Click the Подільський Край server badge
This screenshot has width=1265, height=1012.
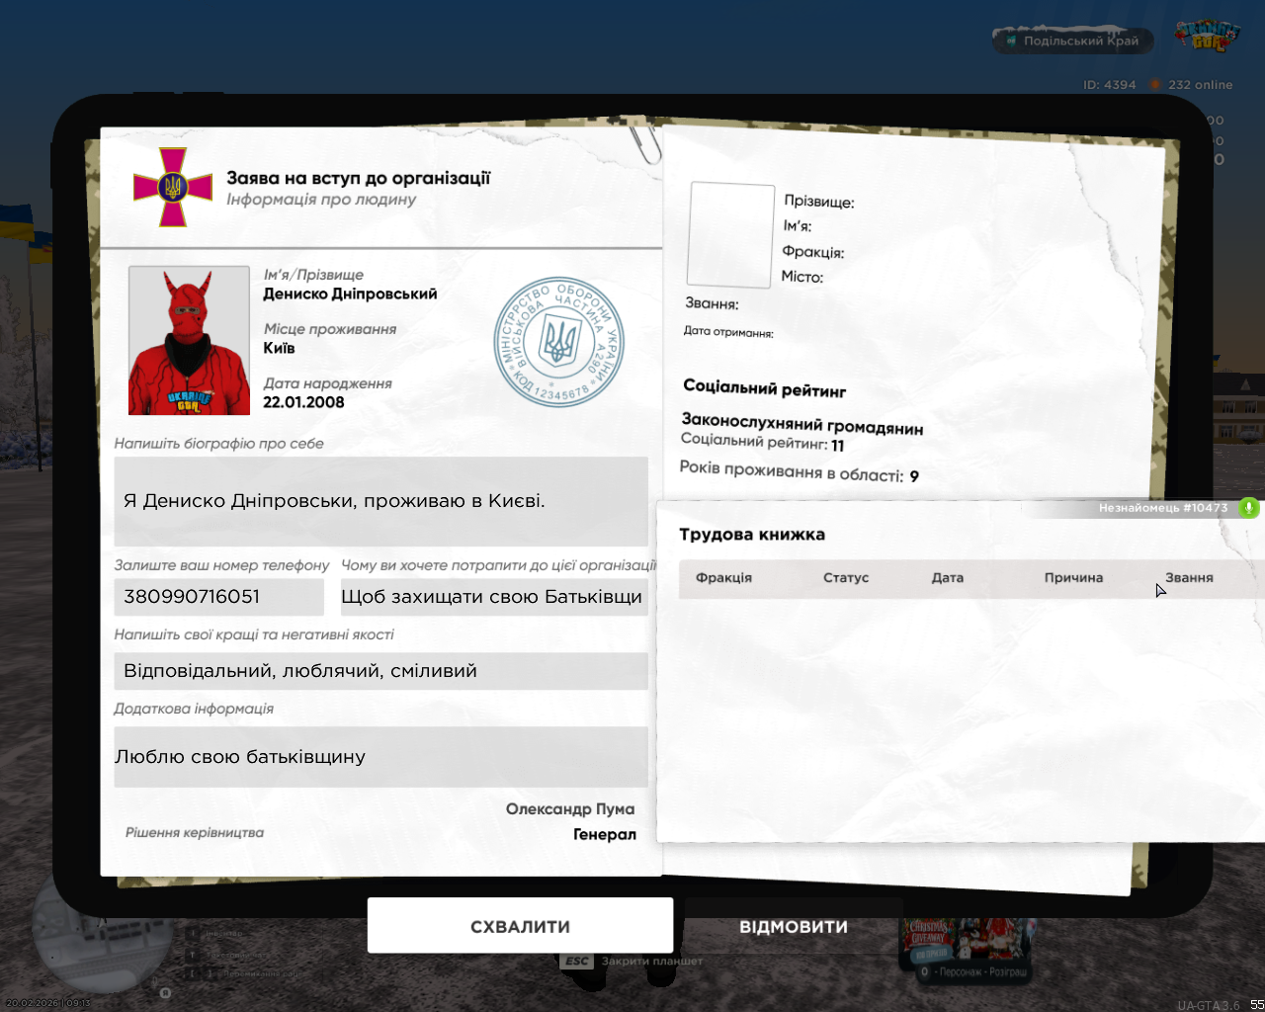coord(1072,41)
